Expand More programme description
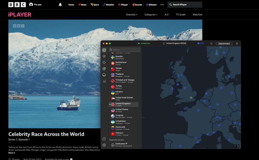 pyautogui.click(x=12, y=153)
